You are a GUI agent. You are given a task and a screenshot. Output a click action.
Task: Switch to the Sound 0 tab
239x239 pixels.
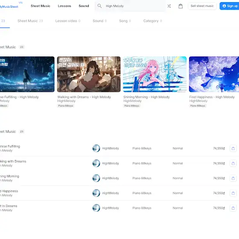pyautogui.click(x=100, y=21)
